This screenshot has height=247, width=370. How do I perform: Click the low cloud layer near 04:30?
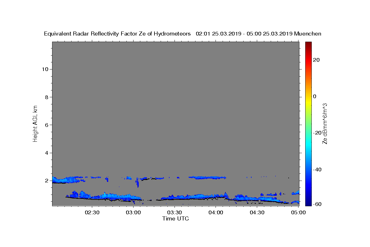coord(257,199)
